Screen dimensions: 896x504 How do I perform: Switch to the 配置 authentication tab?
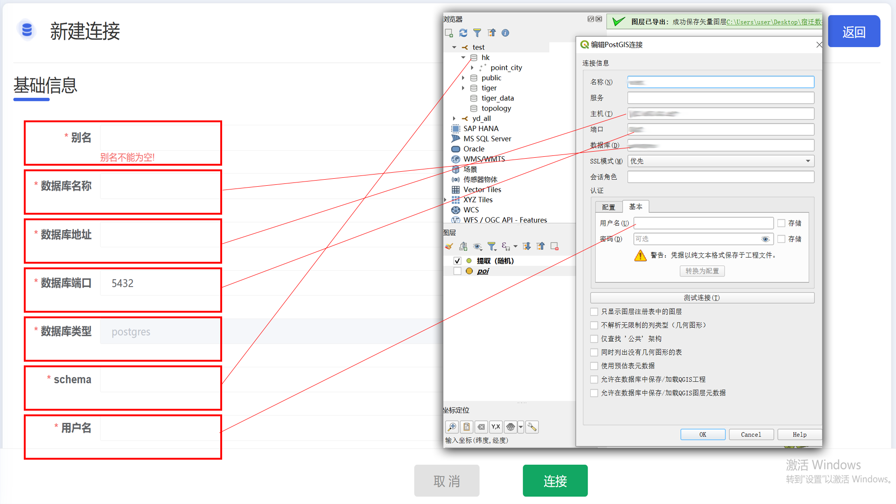coord(609,207)
